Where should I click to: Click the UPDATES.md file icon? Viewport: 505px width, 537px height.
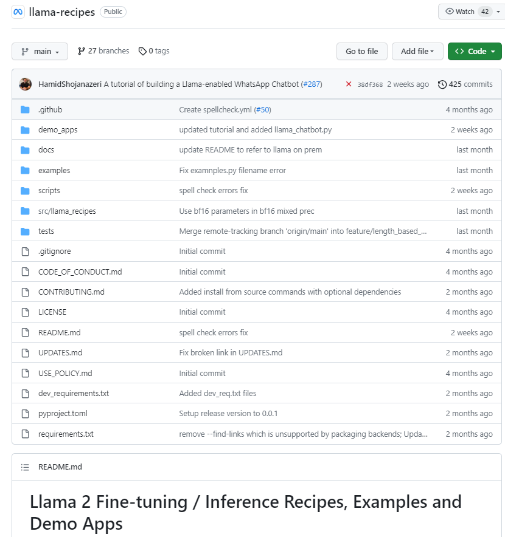click(x=26, y=353)
